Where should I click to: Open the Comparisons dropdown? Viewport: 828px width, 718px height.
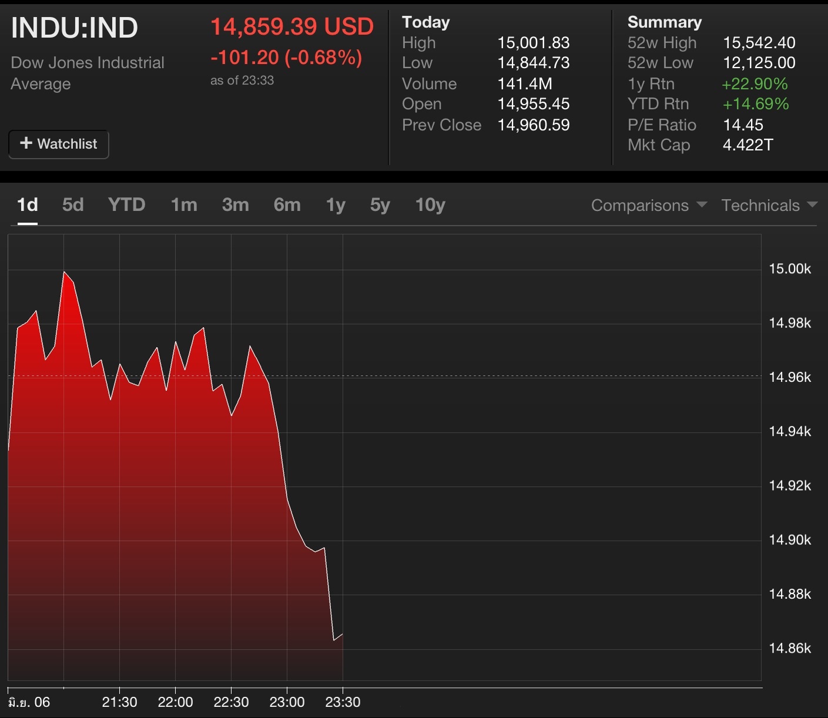[x=649, y=205]
